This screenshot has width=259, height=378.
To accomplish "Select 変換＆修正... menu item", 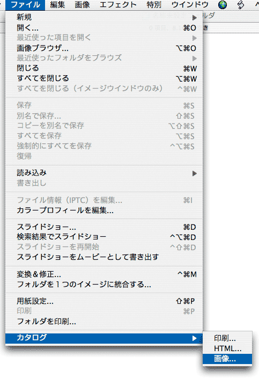I will point(104,274).
